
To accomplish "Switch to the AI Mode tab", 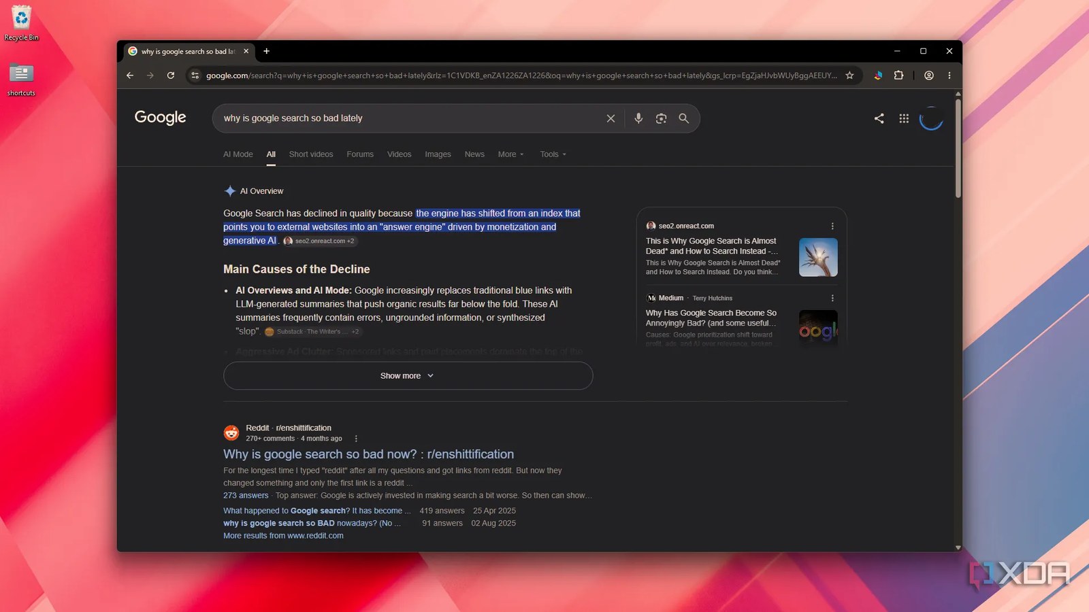I will pyautogui.click(x=238, y=154).
